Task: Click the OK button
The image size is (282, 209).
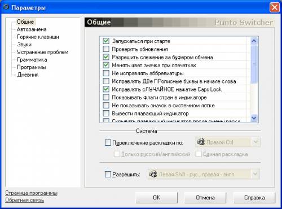Action: click(157, 198)
